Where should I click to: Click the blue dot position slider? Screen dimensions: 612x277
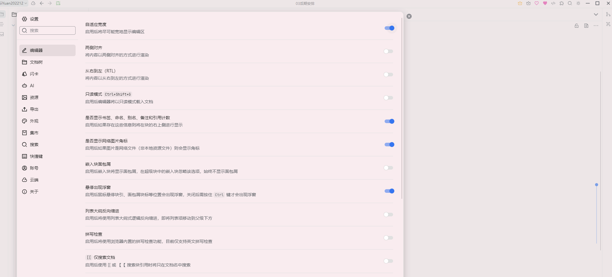[x=597, y=185]
